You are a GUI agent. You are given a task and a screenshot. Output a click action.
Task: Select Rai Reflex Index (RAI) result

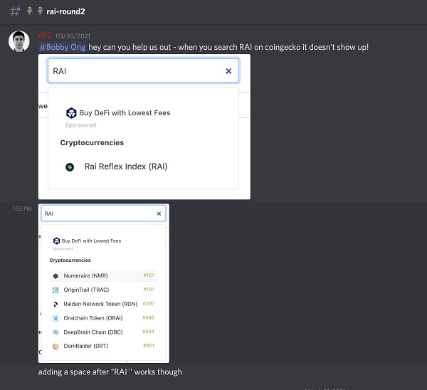click(x=126, y=167)
